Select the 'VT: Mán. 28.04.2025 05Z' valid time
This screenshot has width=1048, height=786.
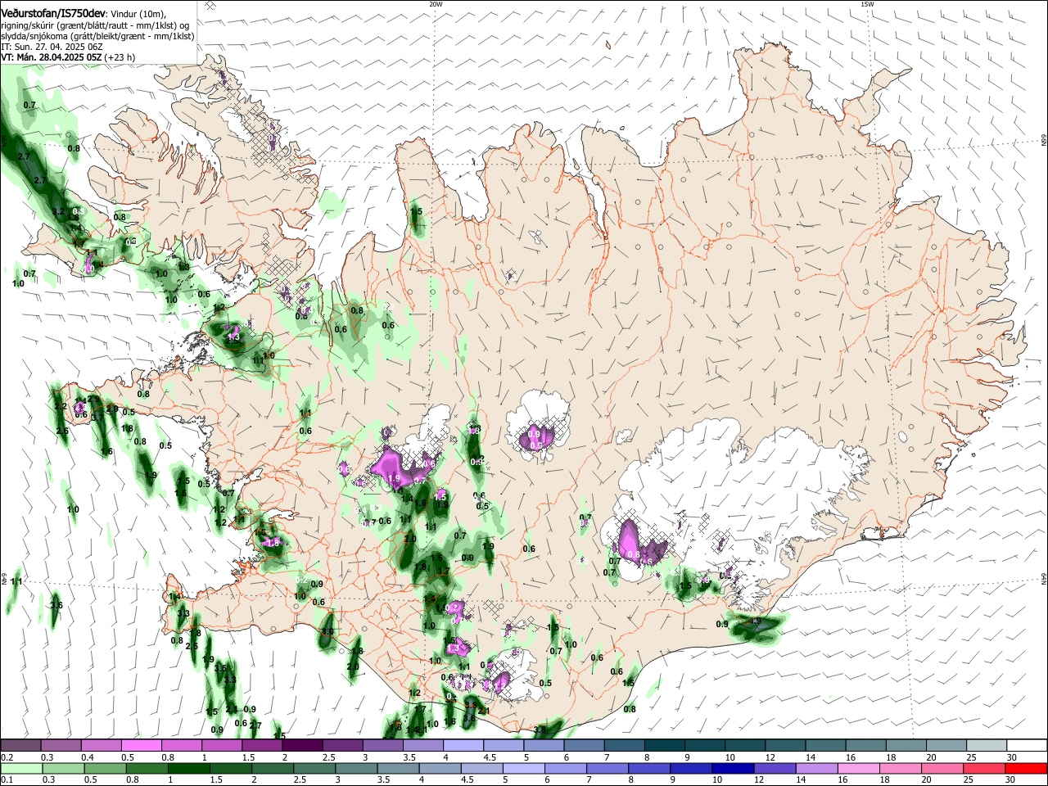[51, 57]
